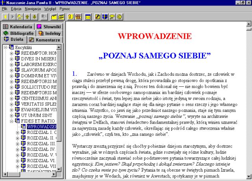Click the footprints history toolbar icon
The height and width of the screenshot is (181, 252).
point(20,17)
